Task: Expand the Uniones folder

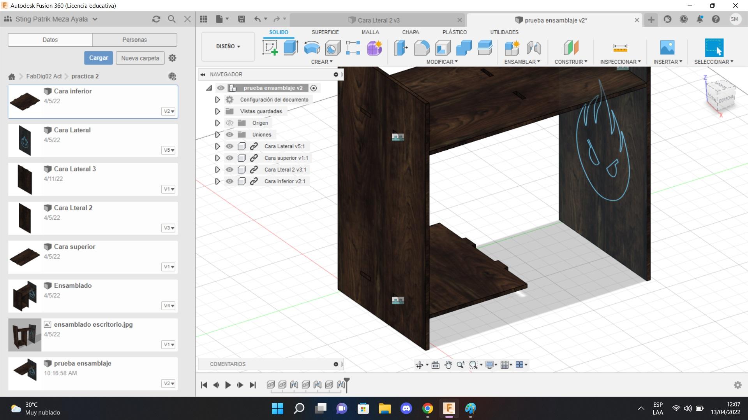Action: pos(217,135)
